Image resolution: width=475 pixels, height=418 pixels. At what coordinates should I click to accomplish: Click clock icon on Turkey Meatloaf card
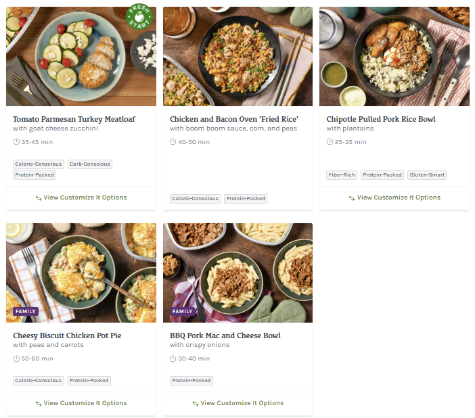pyautogui.click(x=16, y=142)
